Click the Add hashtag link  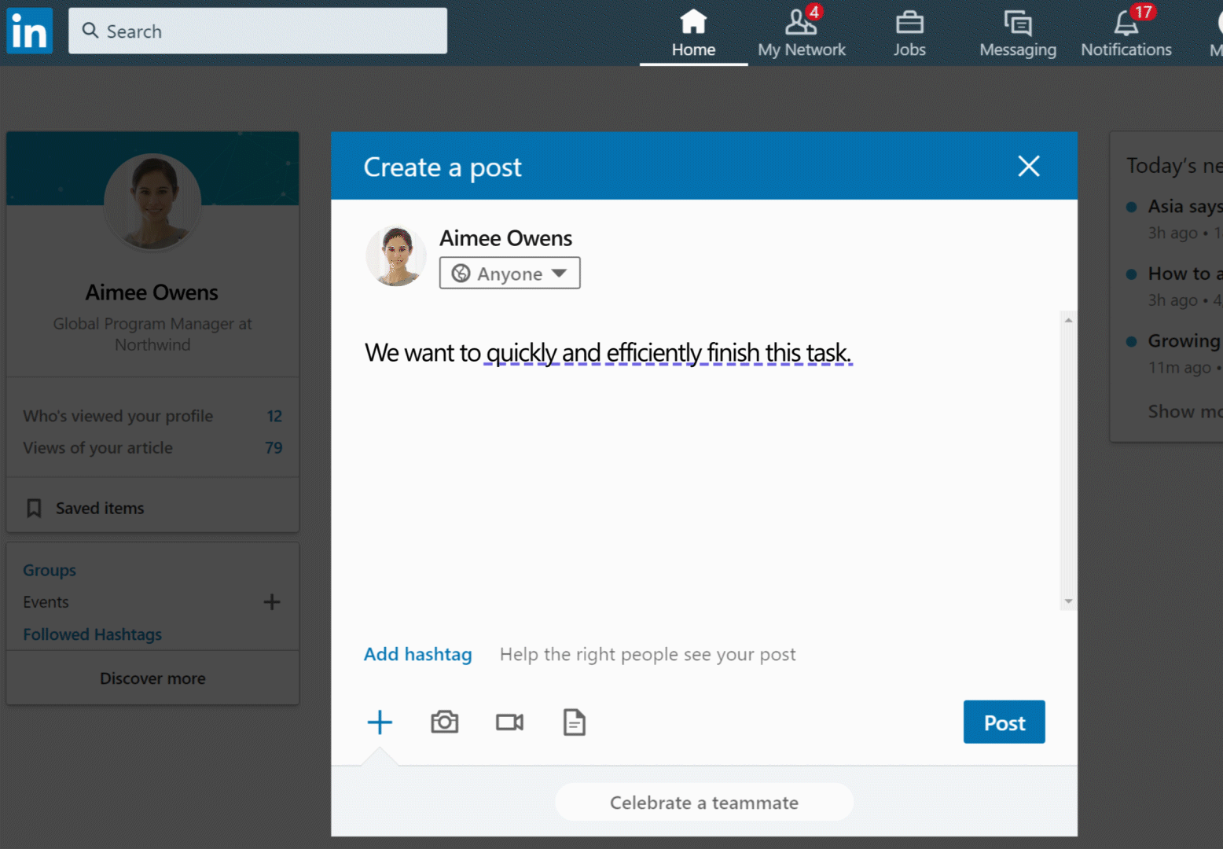click(417, 654)
